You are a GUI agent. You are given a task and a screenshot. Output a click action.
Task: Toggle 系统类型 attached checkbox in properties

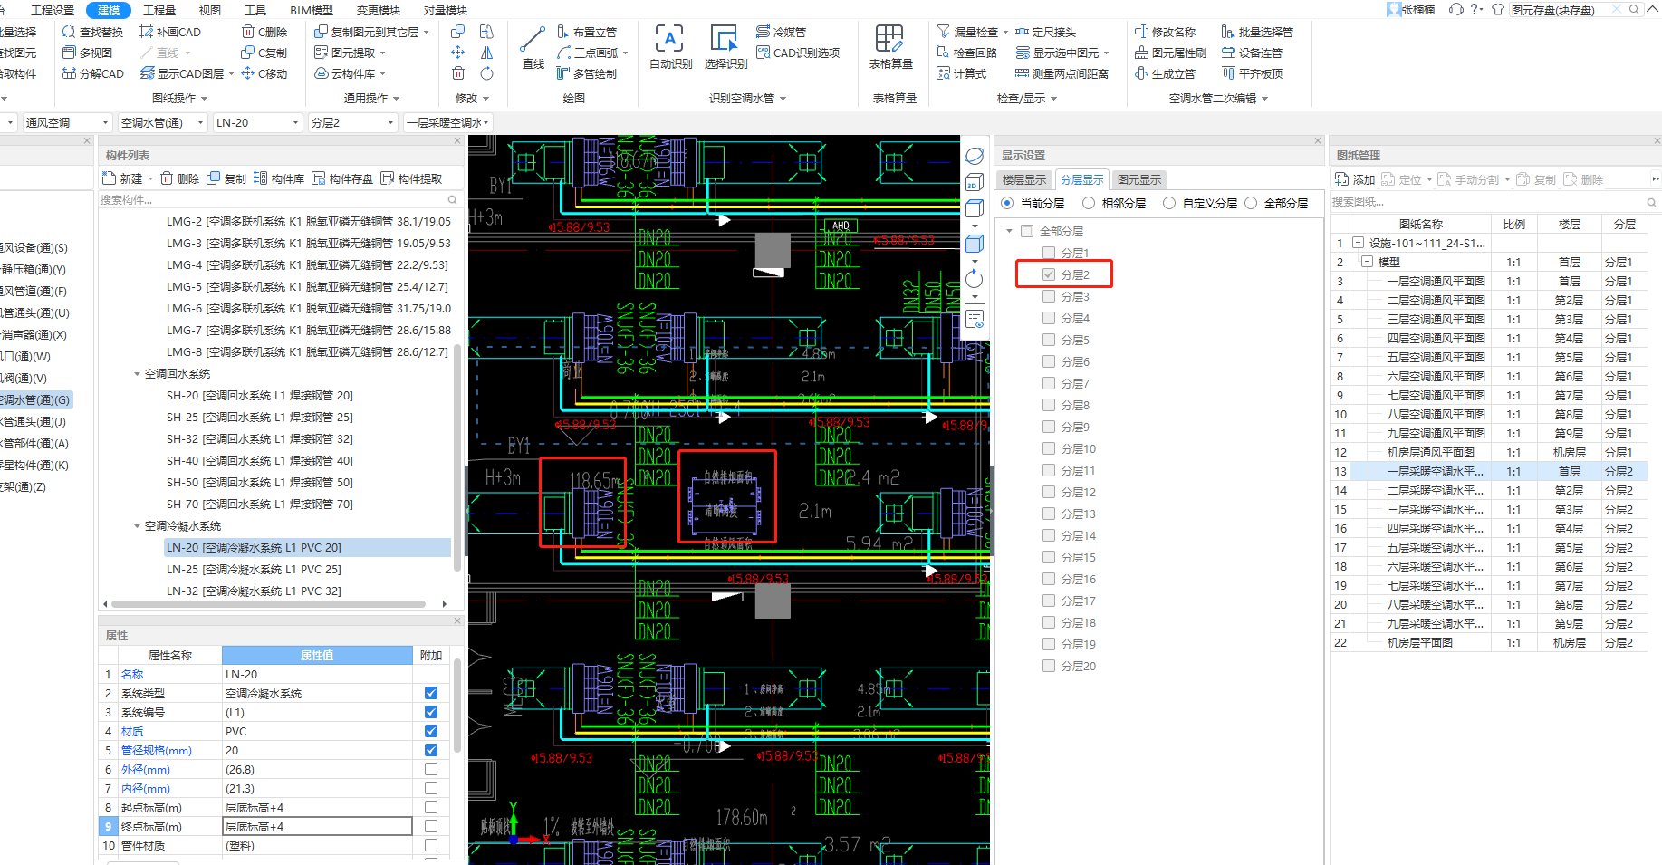click(431, 693)
